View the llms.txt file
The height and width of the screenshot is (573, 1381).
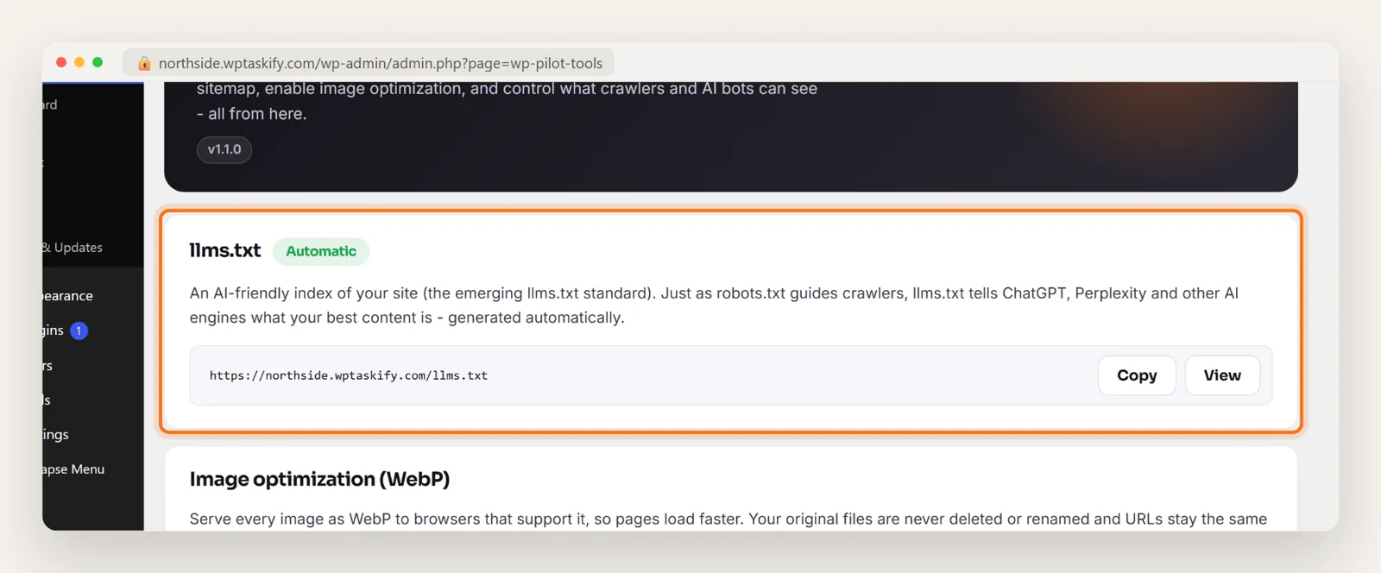[x=1222, y=375]
